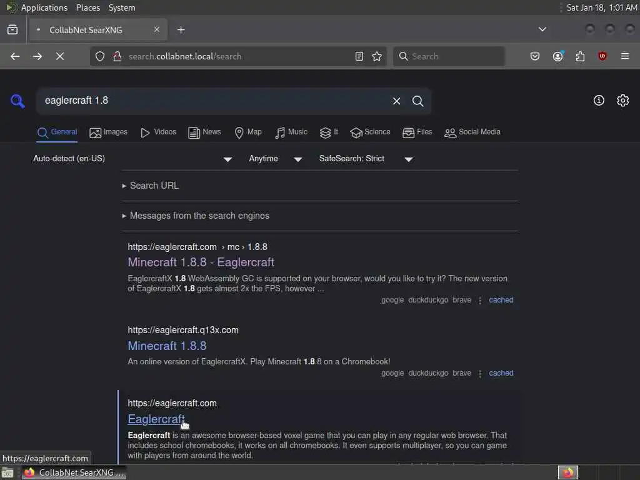Go back to the previous page
640x480 pixels.
[15, 56]
